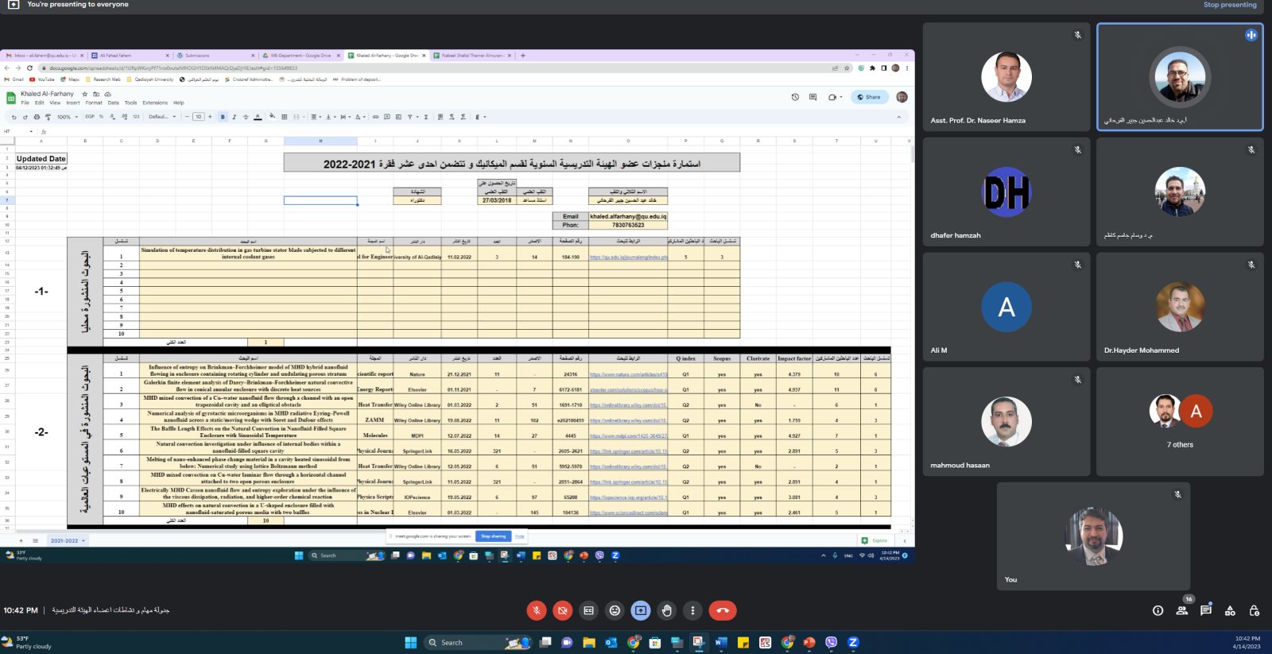Click the borders icon in Sheets toolbar
This screenshot has height=654, width=1272.
[285, 117]
